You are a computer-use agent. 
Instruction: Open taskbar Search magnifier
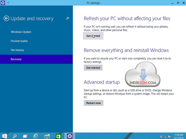[15, 136]
